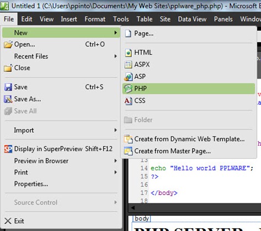Click the ASPX file icon
The height and width of the screenshot is (231, 261).
coord(128,65)
